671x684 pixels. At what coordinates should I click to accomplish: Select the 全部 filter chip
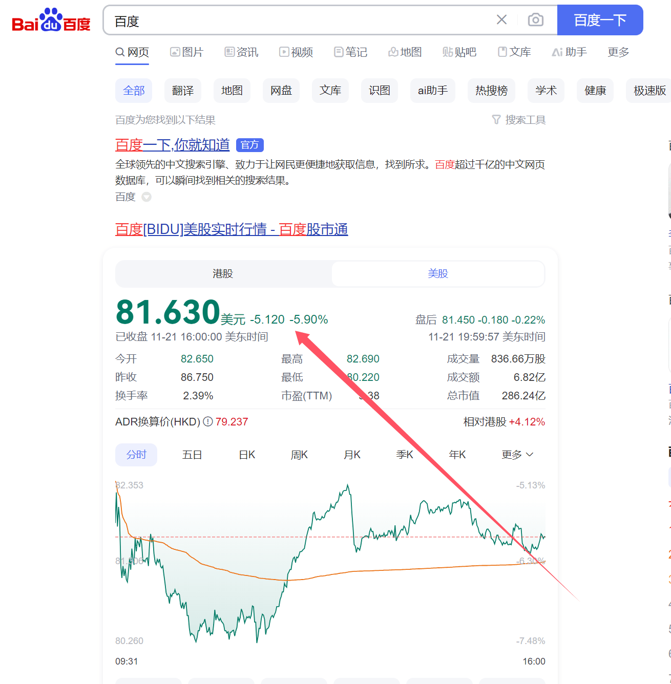[134, 91]
